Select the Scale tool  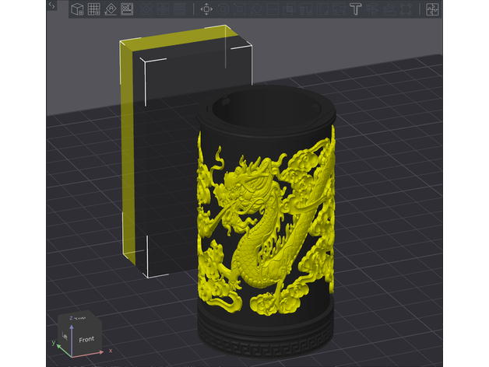coord(240,9)
